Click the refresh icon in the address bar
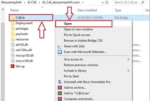 pos(107,2)
